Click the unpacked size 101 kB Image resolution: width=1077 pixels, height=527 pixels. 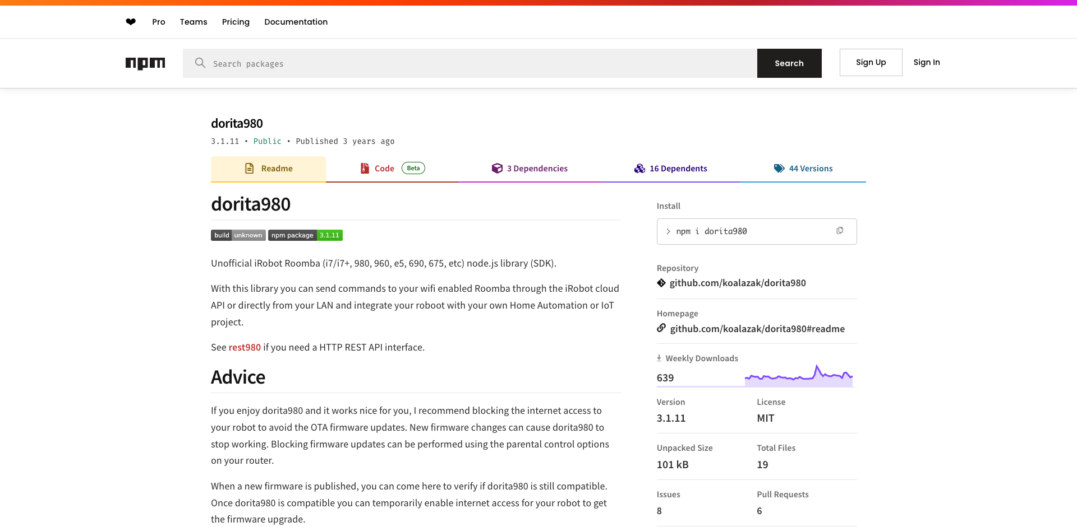point(673,465)
